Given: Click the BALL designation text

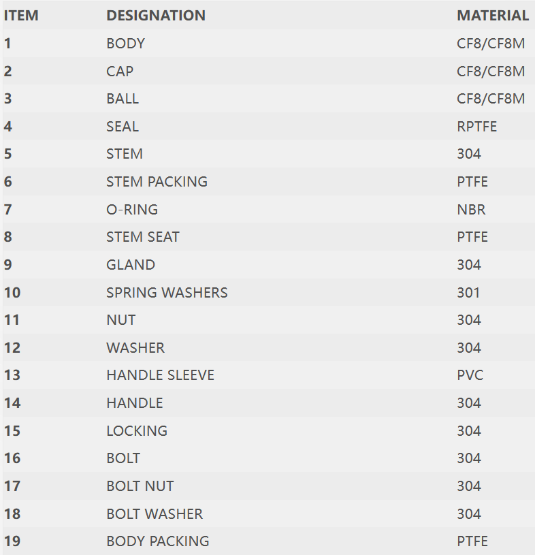Looking at the screenshot, I should [123, 99].
